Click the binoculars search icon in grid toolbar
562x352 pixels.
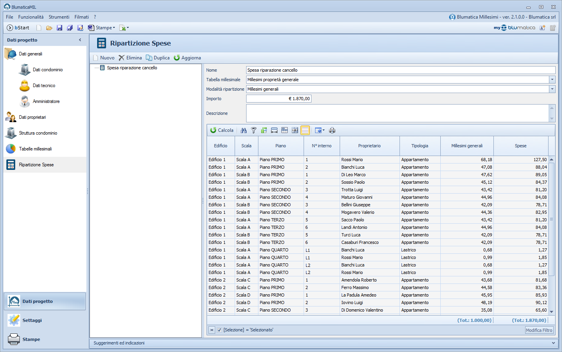point(243,130)
